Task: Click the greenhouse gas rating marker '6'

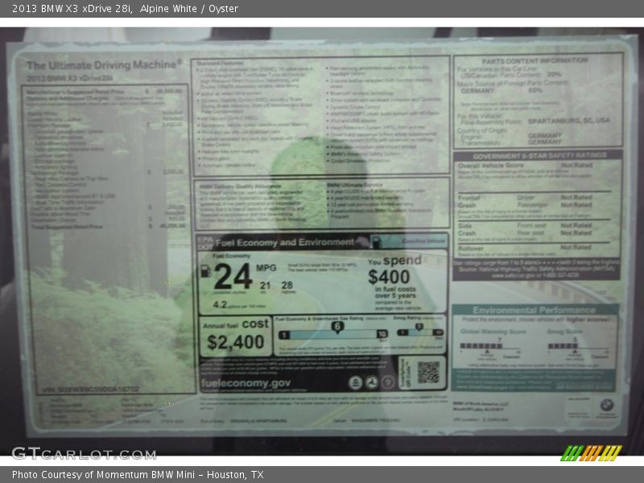Action: (337, 327)
